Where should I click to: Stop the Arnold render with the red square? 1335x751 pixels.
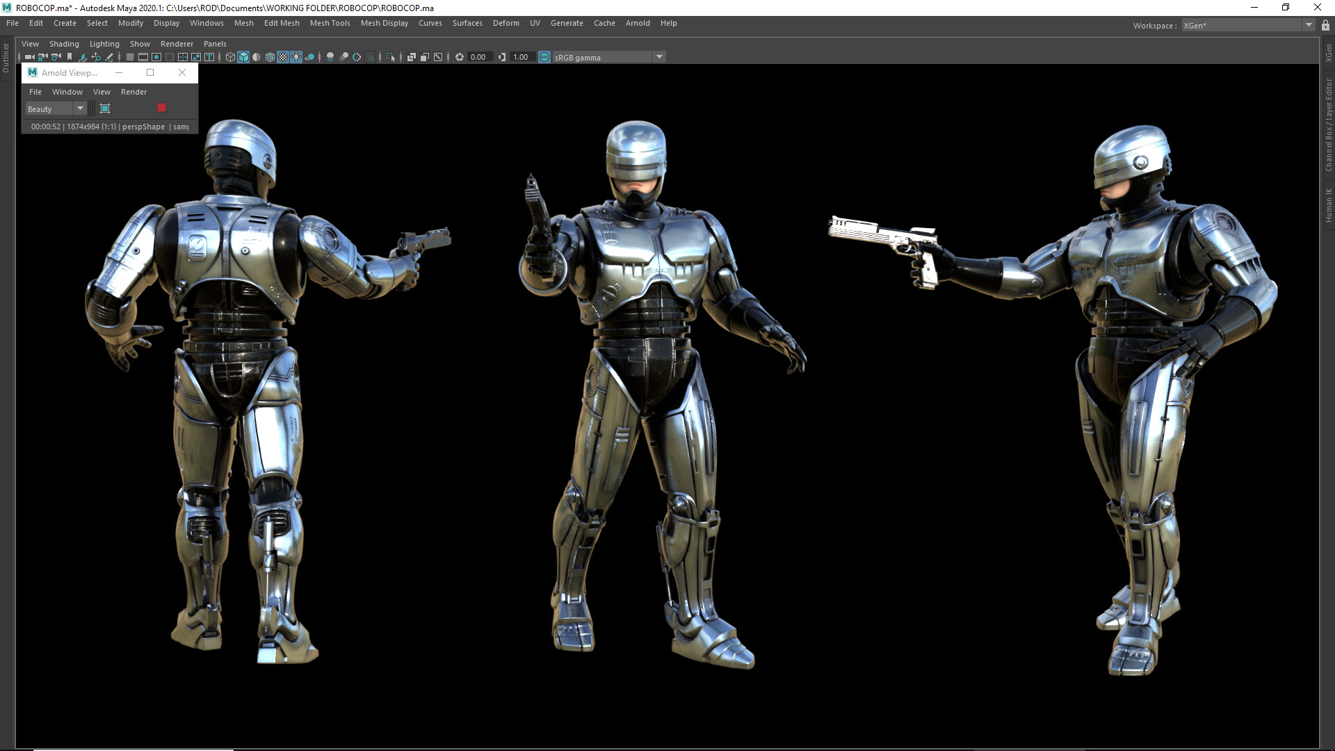(162, 107)
